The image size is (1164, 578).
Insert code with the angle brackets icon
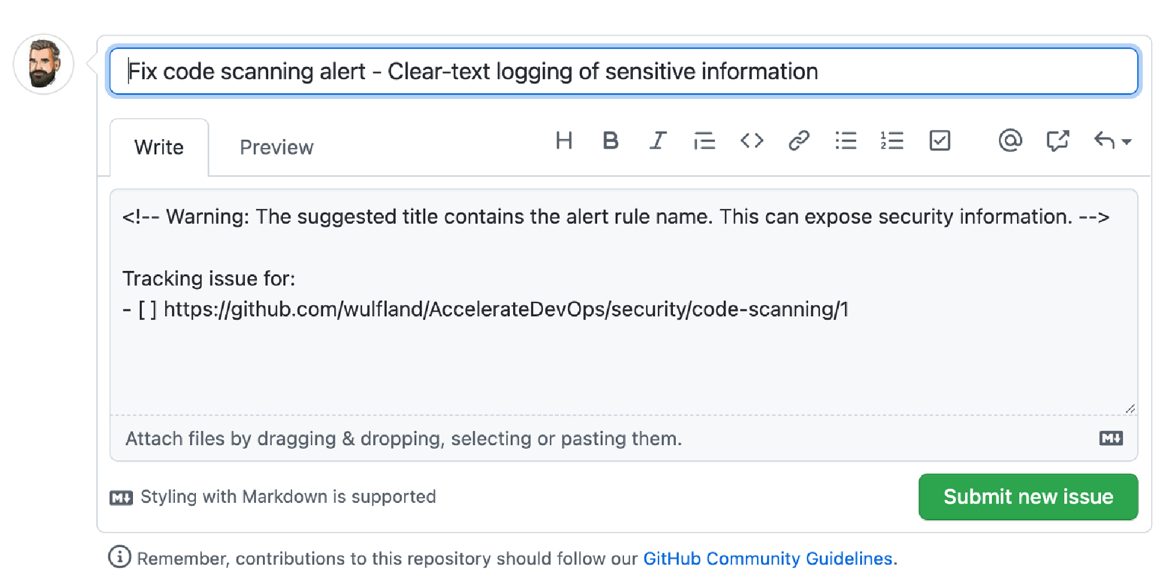pyautogui.click(x=752, y=140)
